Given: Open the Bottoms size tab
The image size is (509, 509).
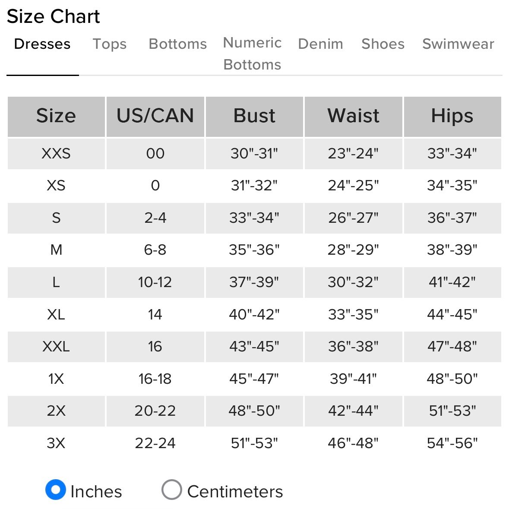Looking at the screenshot, I should [177, 44].
